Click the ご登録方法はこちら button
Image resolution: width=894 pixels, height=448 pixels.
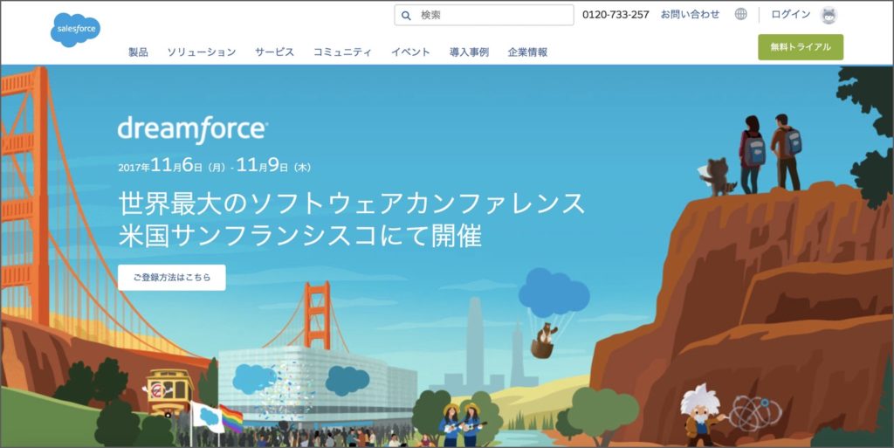coord(172,278)
